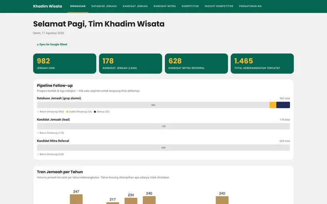Switch to Database Jemaah tab
The image size is (327, 204).
click(104, 6)
